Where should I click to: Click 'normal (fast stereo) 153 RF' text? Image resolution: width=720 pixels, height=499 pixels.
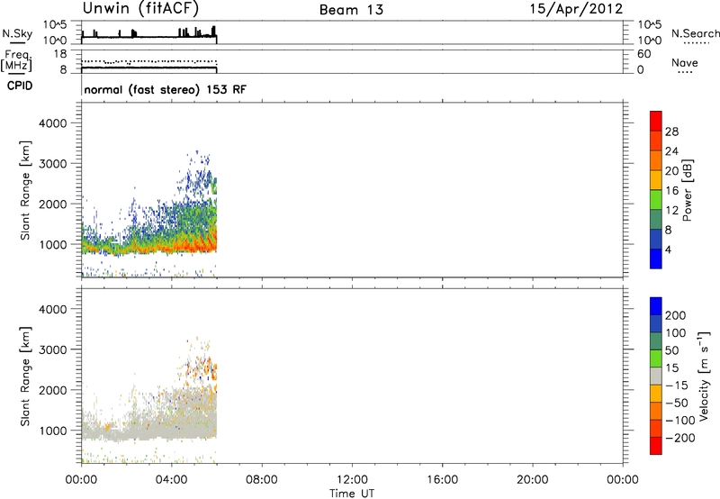coord(166,89)
